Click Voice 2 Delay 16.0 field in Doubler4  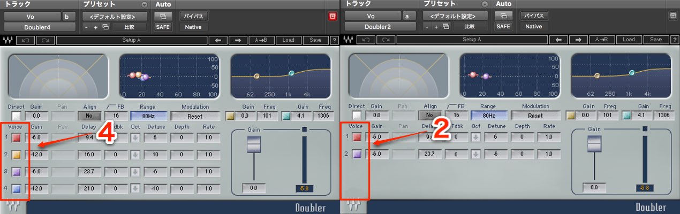89,155
